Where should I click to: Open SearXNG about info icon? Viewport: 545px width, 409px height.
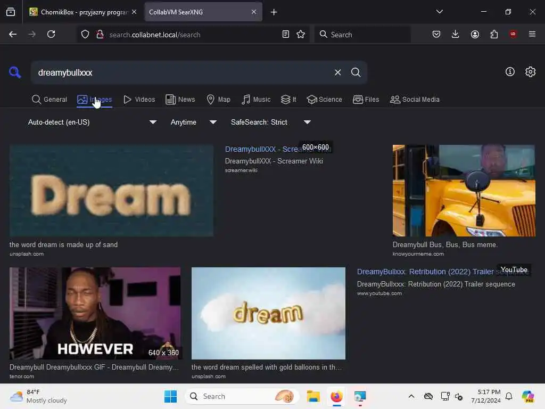pos(510,72)
